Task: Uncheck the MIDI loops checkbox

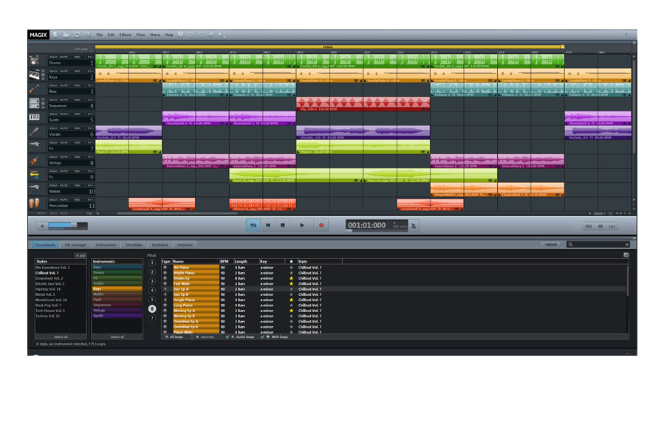Action: [262, 337]
